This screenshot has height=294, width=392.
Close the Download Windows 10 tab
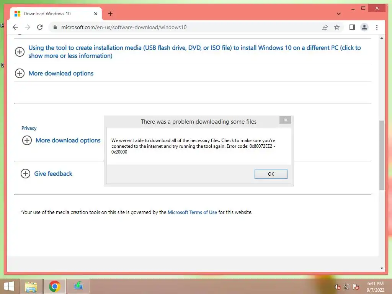point(95,14)
